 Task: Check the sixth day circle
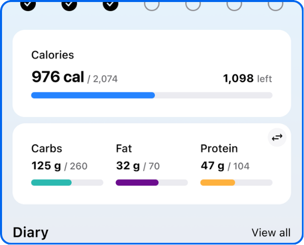[x=234, y=4]
